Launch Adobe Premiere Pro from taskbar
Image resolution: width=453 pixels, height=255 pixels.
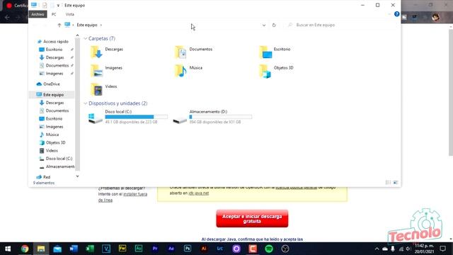(155, 249)
